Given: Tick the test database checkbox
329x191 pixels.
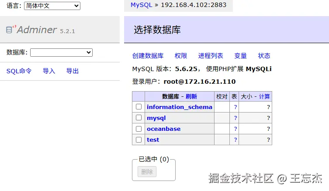Looking at the screenshot, I should click(139, 140).
